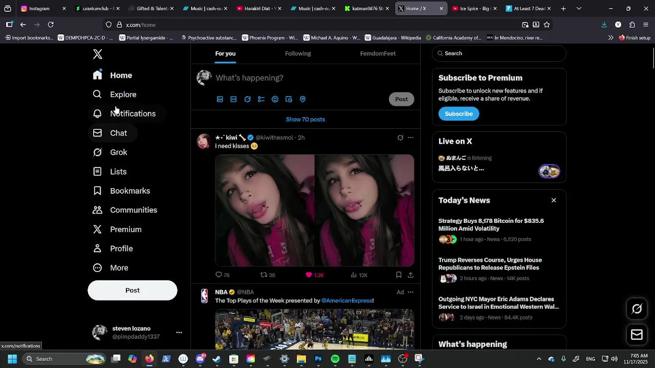Reload the page in browser toolbar
Image resolution: width=655 pixels, height=368 pixels.
[51, 25]
